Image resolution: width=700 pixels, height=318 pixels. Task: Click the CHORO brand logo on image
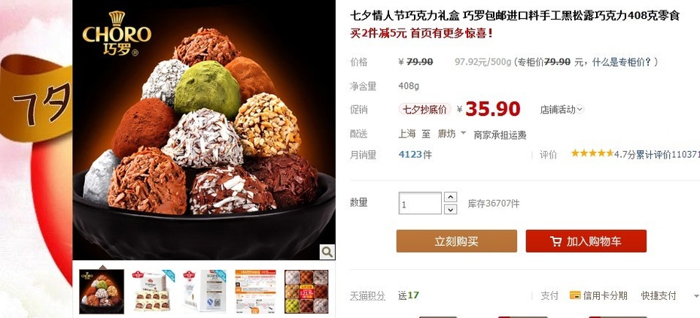117,34
